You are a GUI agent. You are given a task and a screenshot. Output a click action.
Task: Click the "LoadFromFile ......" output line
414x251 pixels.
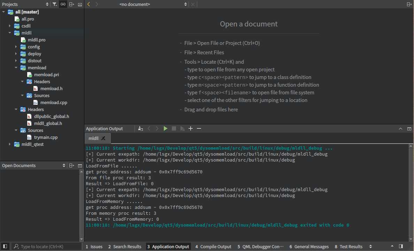(x=112, y=166)
